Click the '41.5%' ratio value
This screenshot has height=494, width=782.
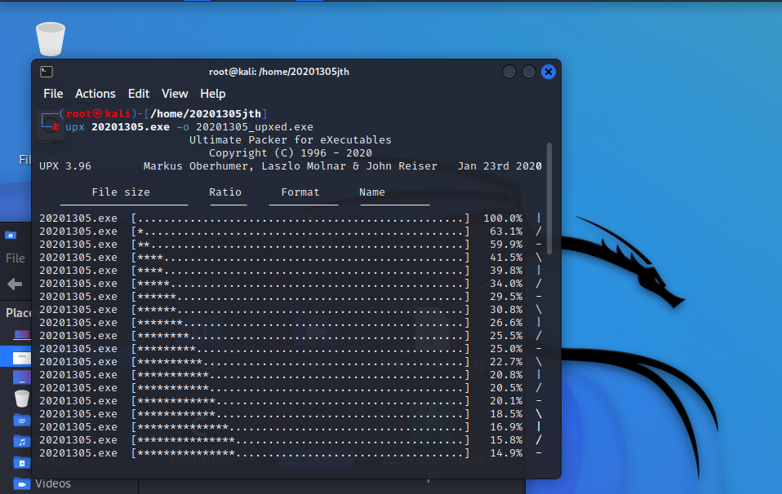506,258
